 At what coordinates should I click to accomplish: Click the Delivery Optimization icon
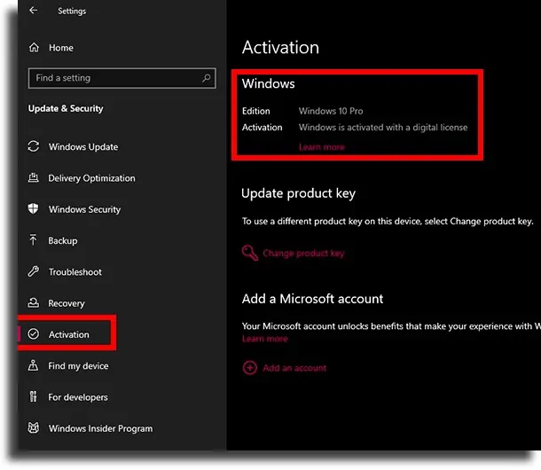pos(33,177)
